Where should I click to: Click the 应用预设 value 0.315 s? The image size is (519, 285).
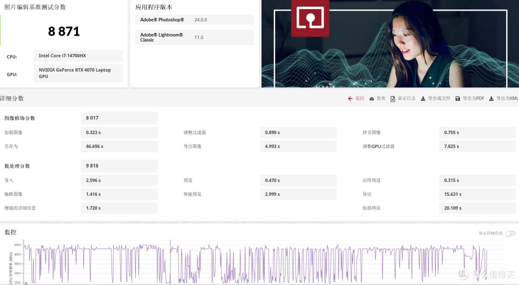pos(478,180)
